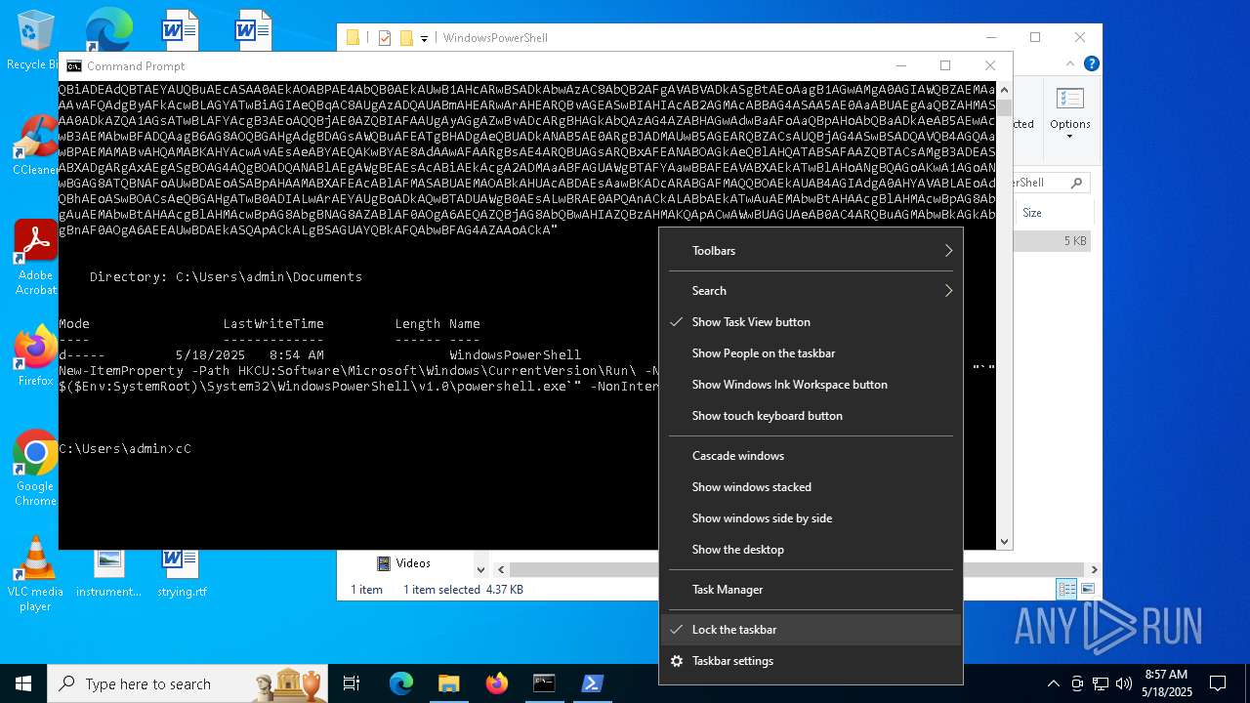Screen dimensions: 1250x703
Task: Enable Show People on the taskbar
Action: pyautogui.click(x=811, y=353)
